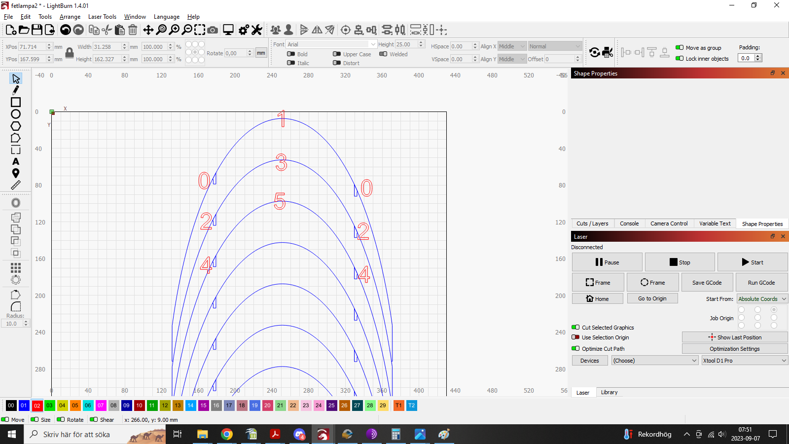This screenshot has height=444, width=789.
Task: Click the Zoom in magnifier icon
Action: pyautogui.click(x=174, y=30)
